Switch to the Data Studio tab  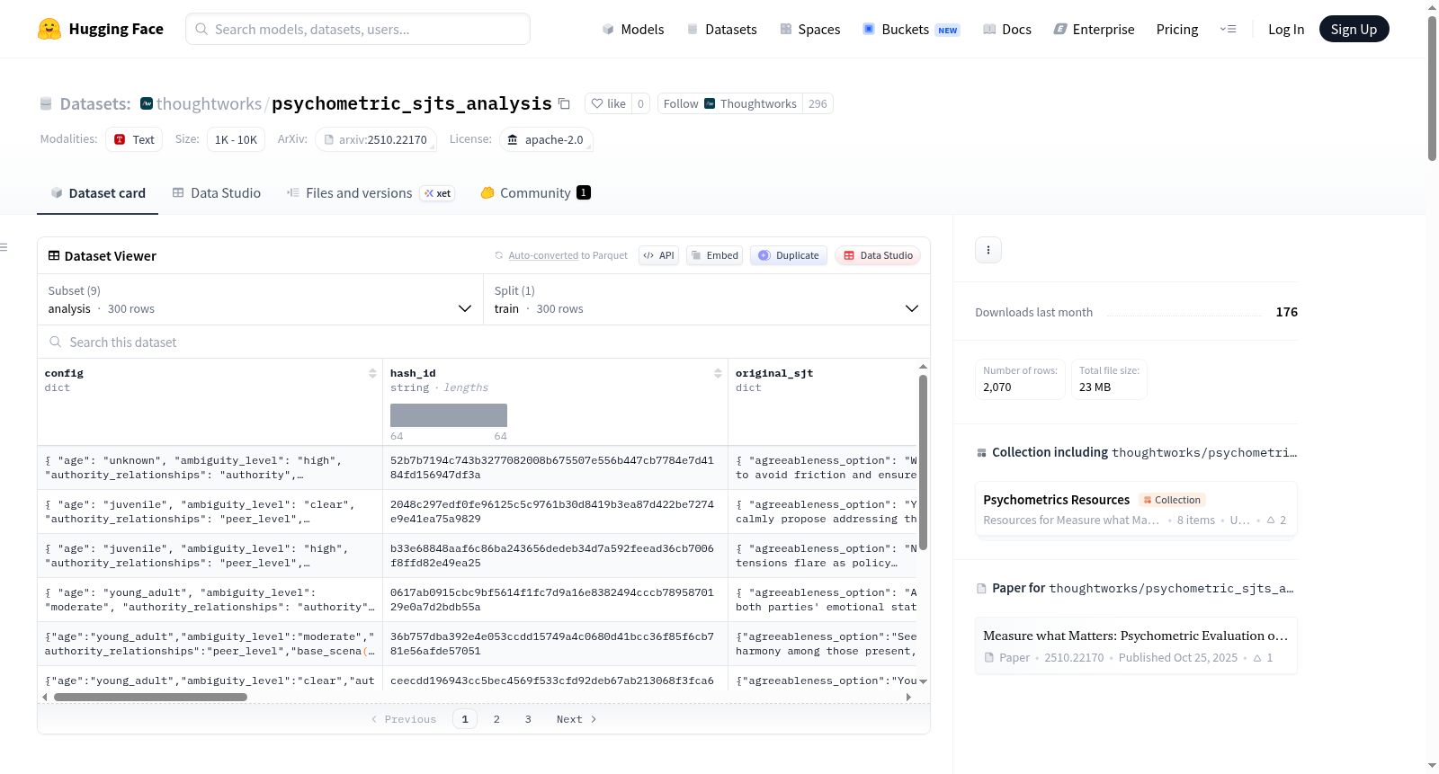click(x=217, y=193)
